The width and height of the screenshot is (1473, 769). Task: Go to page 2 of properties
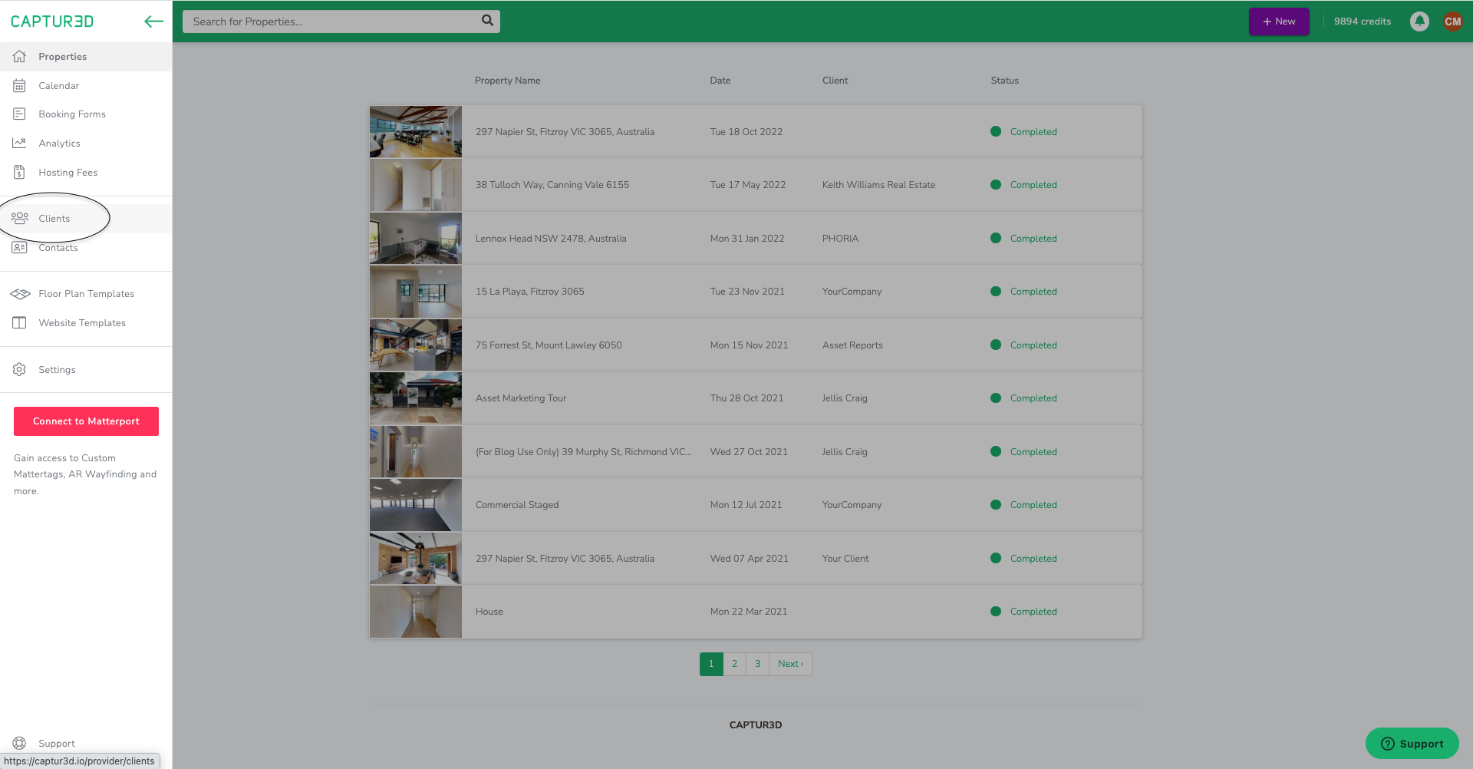coord(734,664)
